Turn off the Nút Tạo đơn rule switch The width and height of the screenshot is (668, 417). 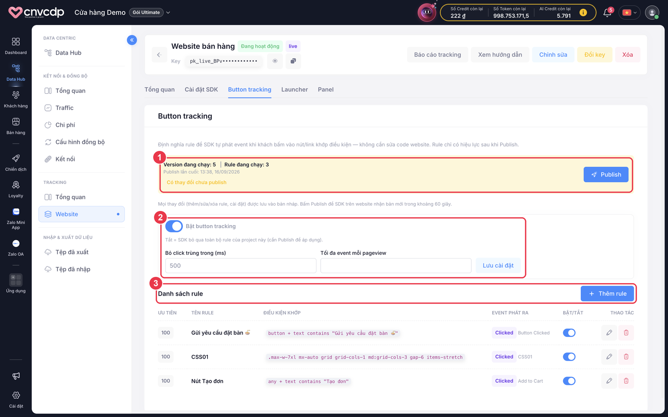569,381
